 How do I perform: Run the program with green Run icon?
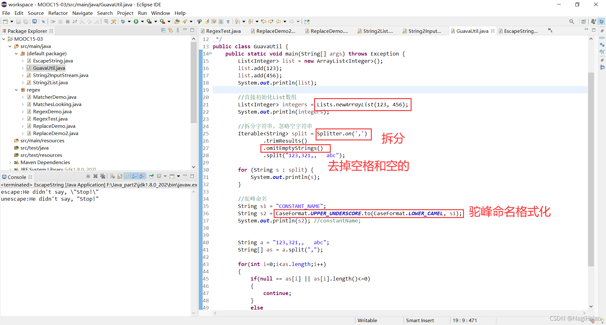coord(136,21)
